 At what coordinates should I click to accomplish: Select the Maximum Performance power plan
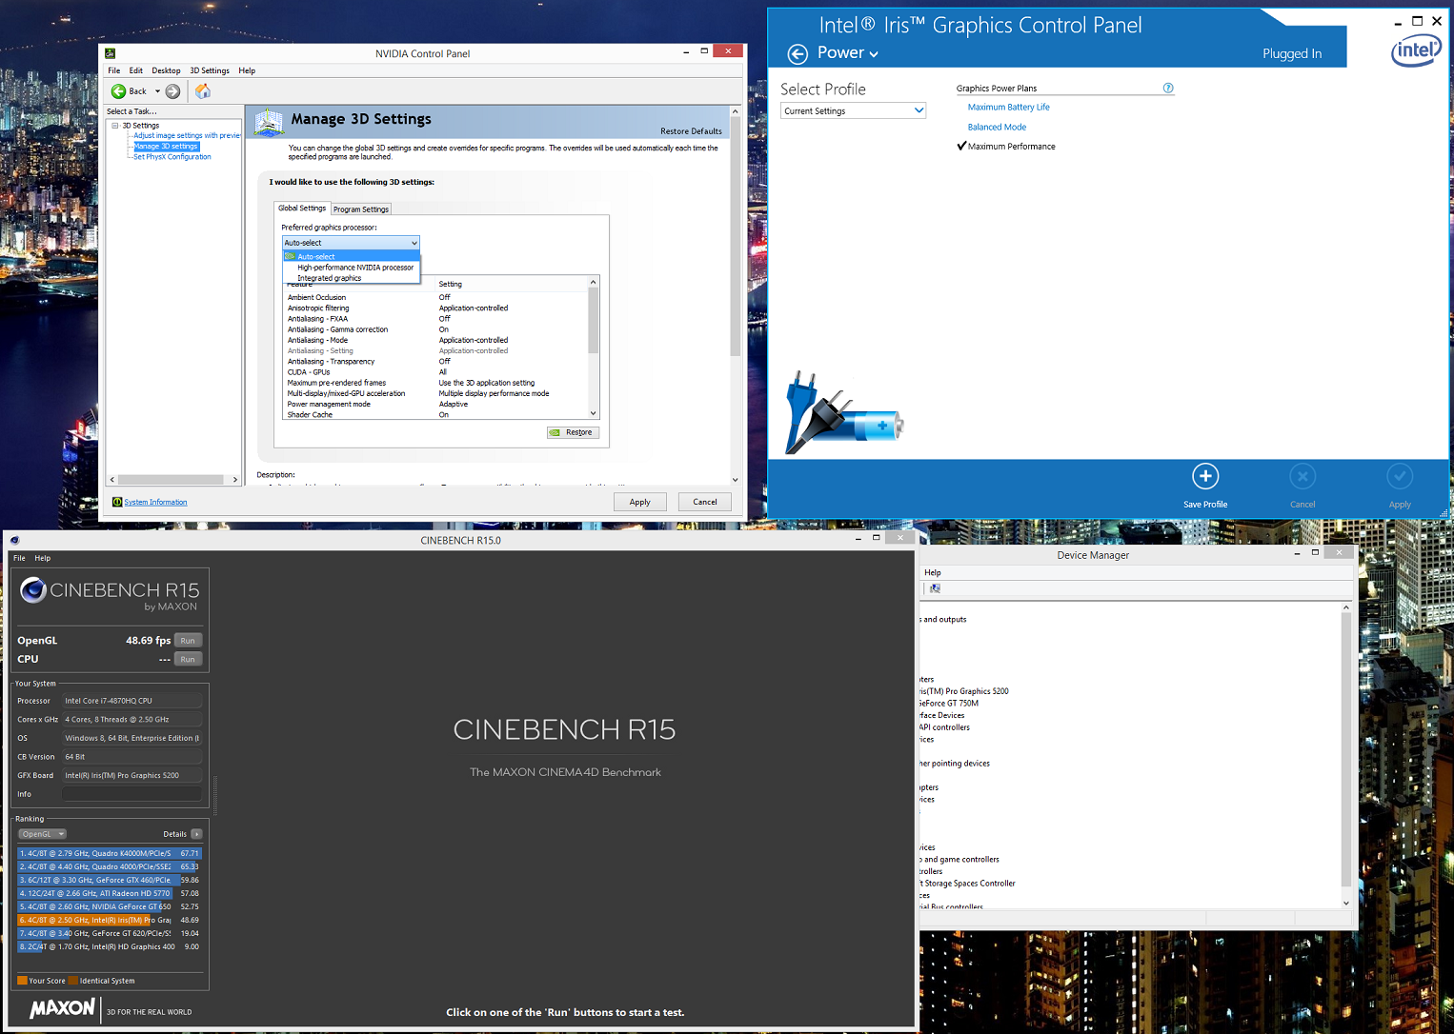(1011, 147)
